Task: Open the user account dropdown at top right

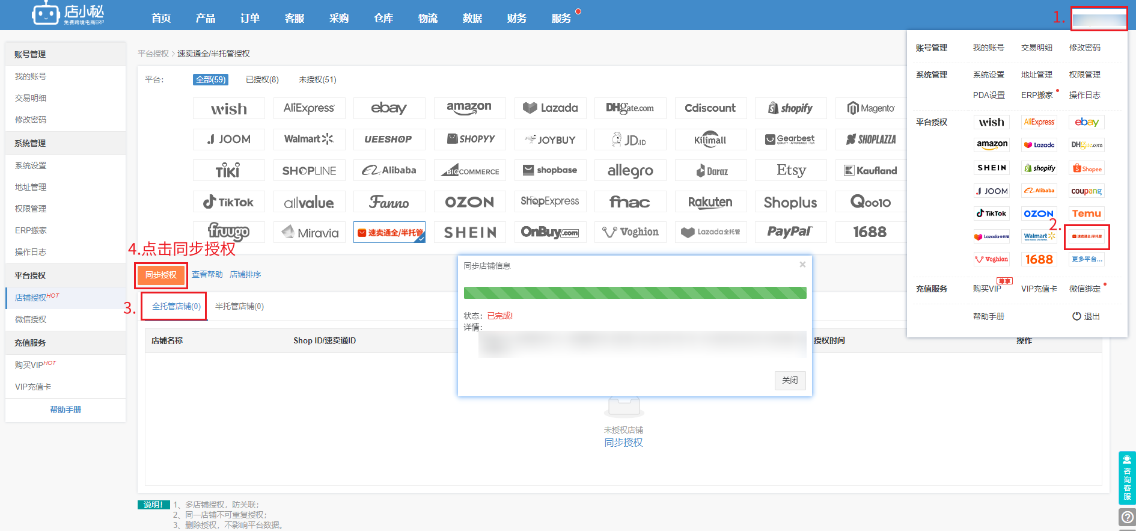Action: (1099, 19)
